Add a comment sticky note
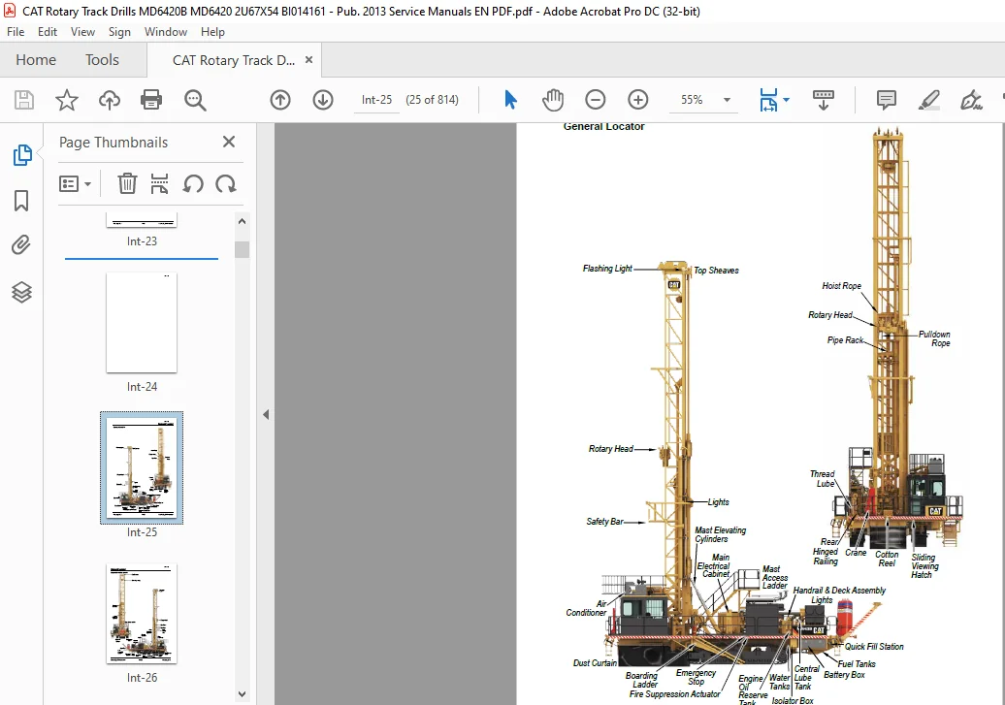This screenshot has width=1005, height=705. click(x=887, y=100)
